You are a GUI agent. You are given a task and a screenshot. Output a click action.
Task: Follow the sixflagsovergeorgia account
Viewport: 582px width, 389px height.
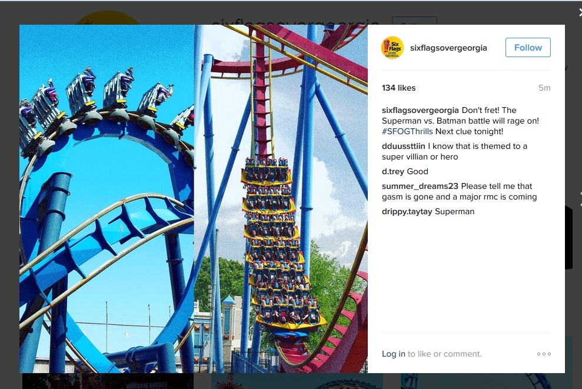pos(528,48)
